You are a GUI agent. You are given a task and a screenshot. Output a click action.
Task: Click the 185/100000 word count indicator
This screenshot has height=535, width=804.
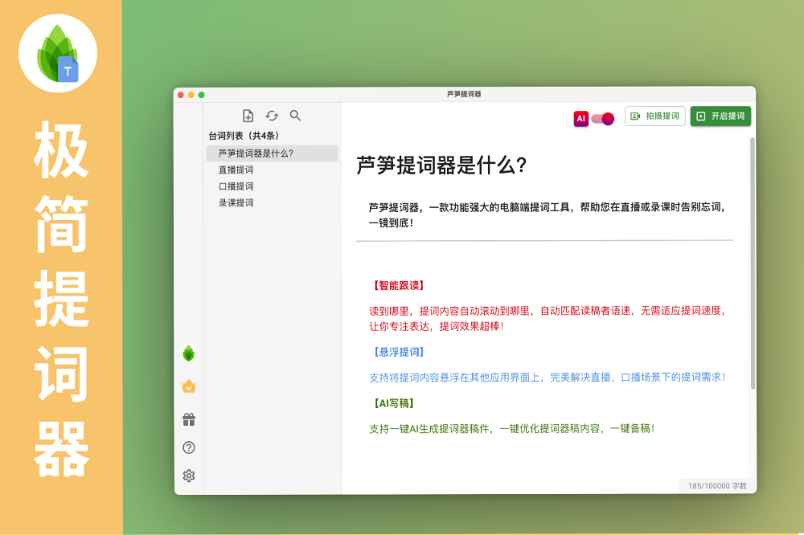pyautogui.click(x=716, y=486)
